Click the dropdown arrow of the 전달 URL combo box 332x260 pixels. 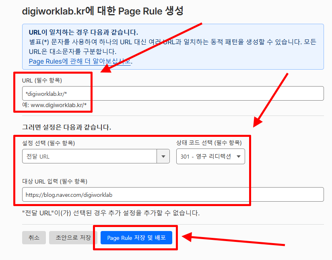(163, 156)
